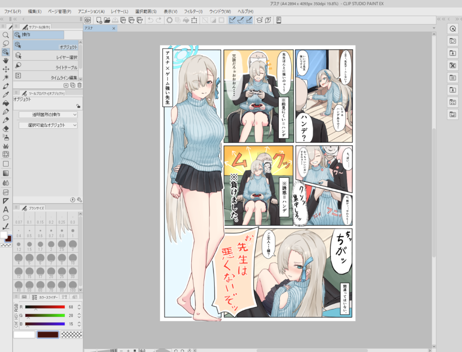
Task: Select the Decoration grass brush tool
Action: click(x=5, y=146)
